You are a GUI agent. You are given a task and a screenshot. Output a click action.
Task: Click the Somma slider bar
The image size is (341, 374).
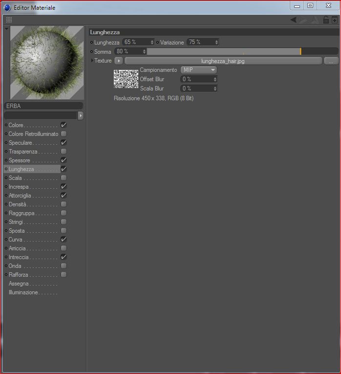click(242, 51)
